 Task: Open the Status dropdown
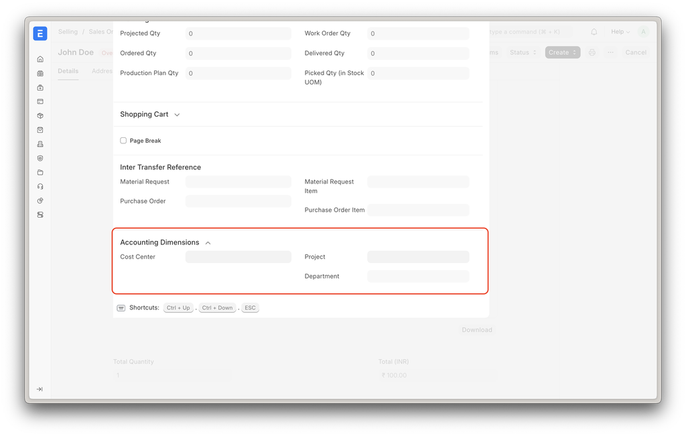[523, 52]
